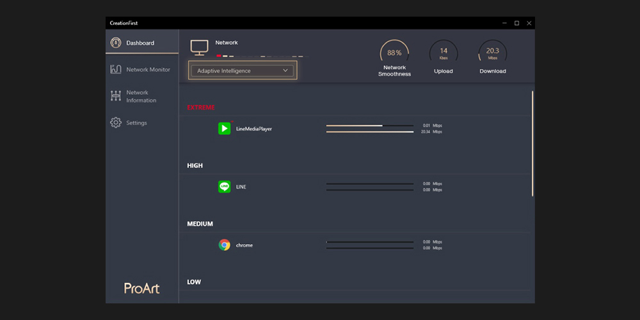Click the dropdown chevron arrow
The height and width of the screenshot is (320, 640).
point(285,70)
